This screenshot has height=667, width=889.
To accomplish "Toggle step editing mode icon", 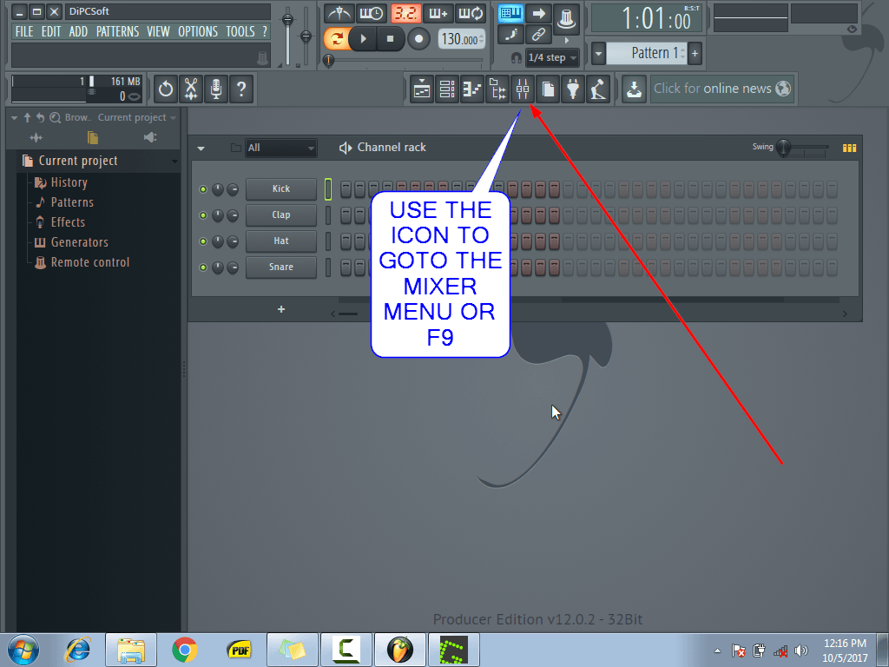I will [x=510, y=35].
